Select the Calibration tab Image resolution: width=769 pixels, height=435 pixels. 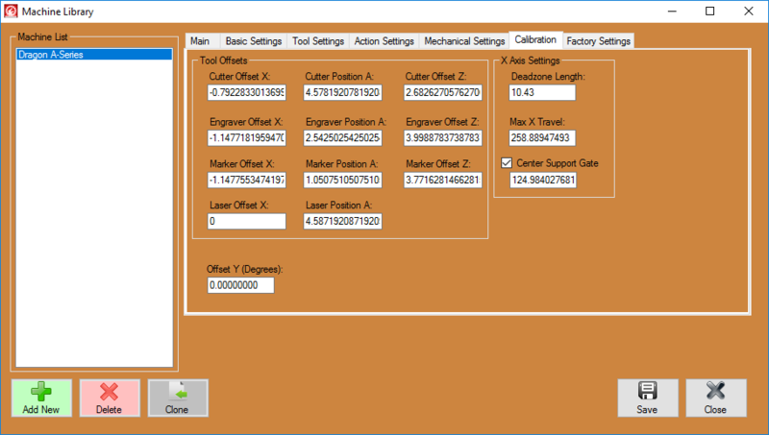(x=535, y=39)
